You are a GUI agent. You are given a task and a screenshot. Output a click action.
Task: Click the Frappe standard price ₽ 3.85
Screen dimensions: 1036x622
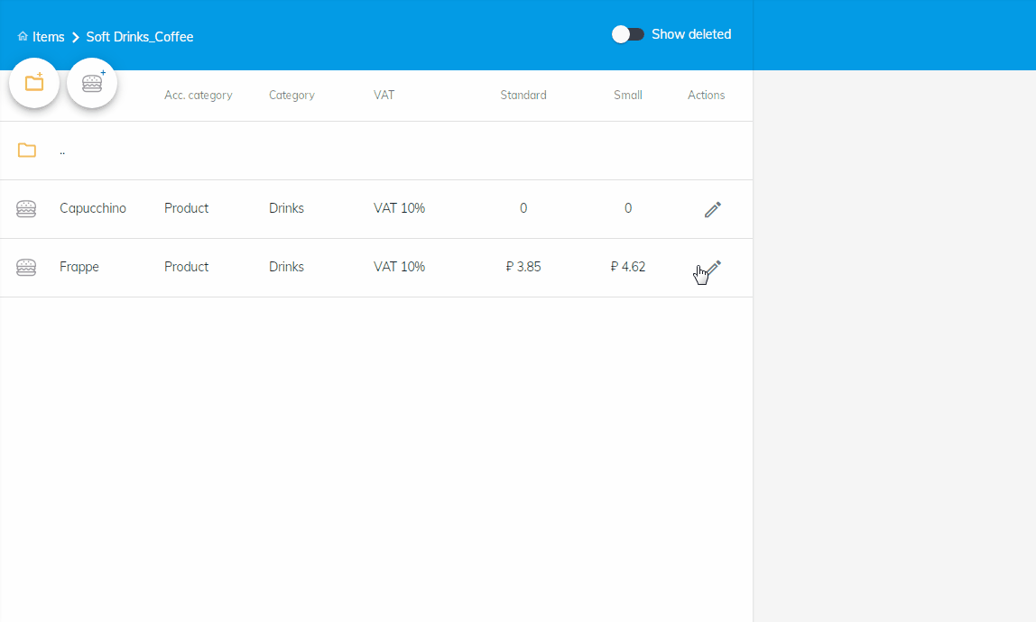[x=523, y=267]
